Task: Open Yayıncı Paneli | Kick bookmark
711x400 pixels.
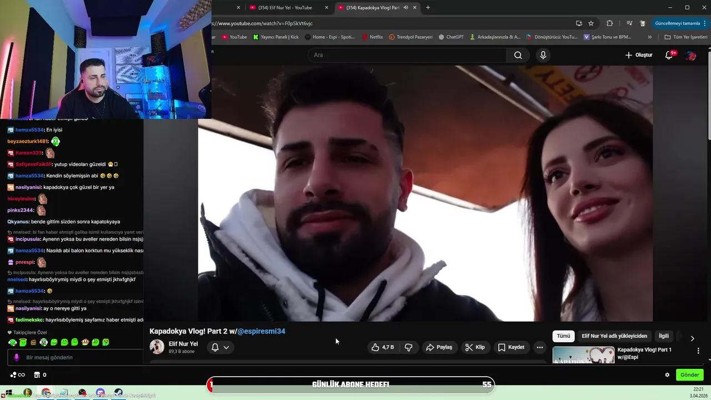Action: point(276,37)
